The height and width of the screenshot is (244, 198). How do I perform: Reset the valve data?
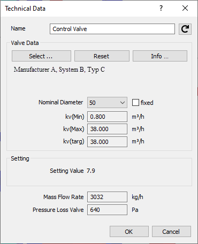click(x=102, y=56)
